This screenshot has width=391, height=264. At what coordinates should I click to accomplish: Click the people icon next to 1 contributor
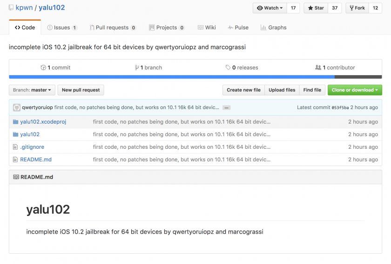tap(318, 68)
